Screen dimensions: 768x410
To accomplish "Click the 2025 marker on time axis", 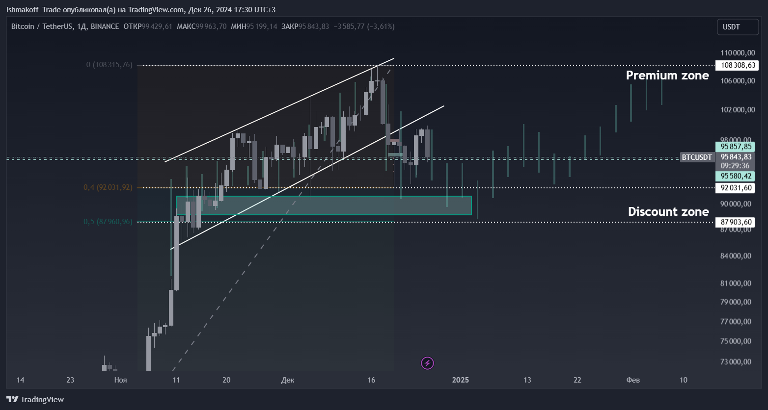I will (461, 380).
